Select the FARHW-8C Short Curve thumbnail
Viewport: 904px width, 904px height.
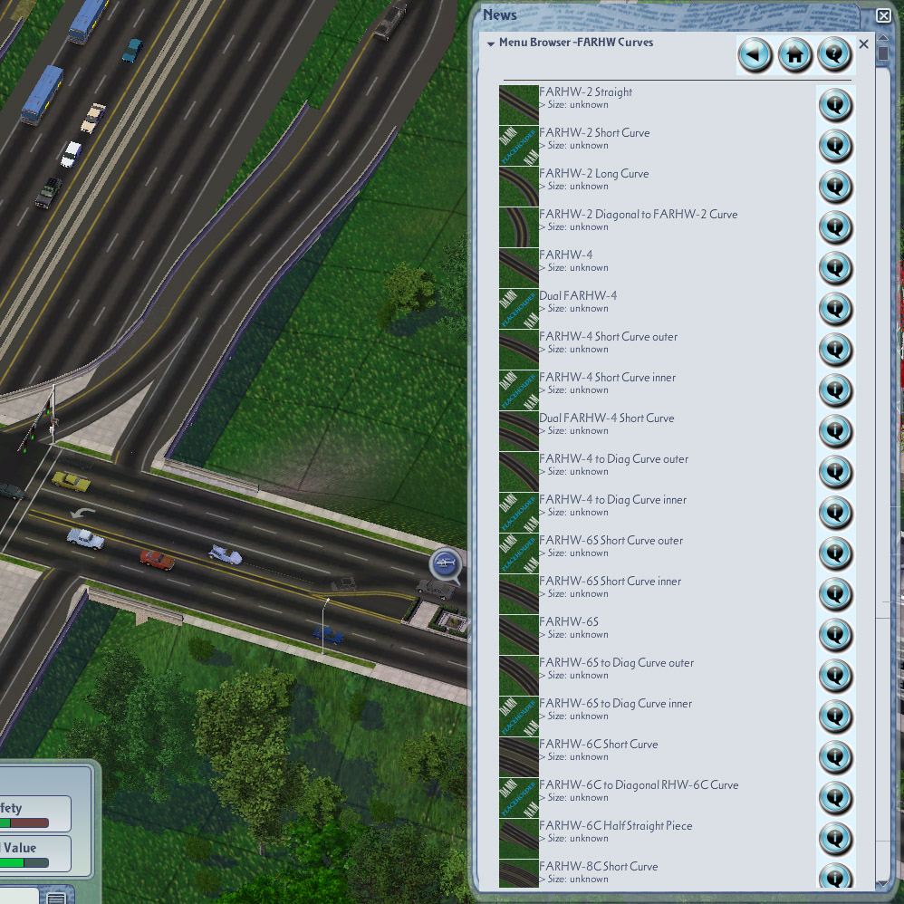(519, 873)
